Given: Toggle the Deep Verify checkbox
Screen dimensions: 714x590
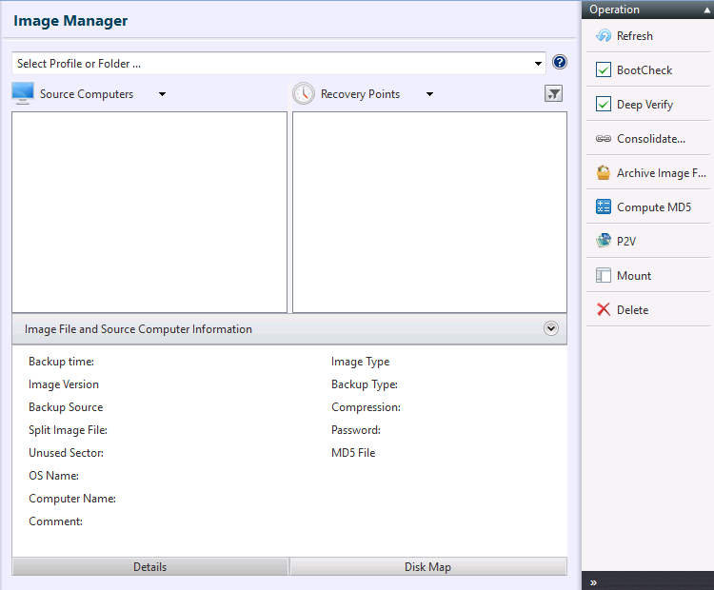Looking at the screenshot, I should (603, 105).
